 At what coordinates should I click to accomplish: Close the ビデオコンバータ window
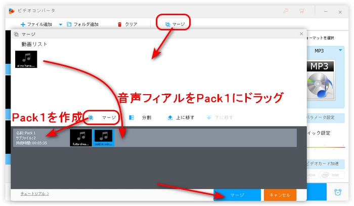(x=340, y=12)
